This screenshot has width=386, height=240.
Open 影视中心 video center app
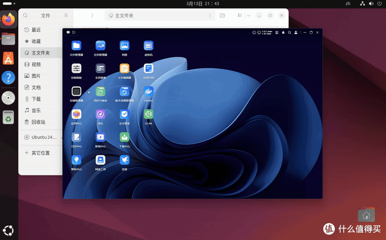click(x=100, y=137)
